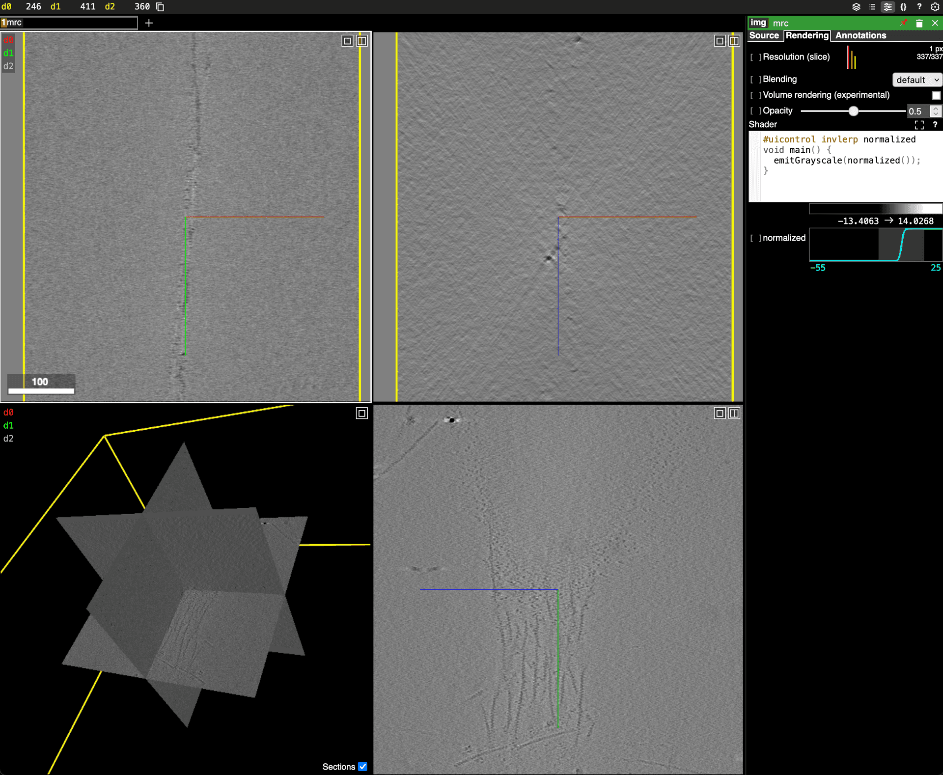
Task: Click the normalized invlerp histogram curve
Action: click(876, 245)
